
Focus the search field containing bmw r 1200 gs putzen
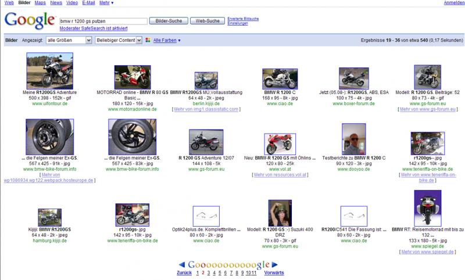(x=102, y=21)
